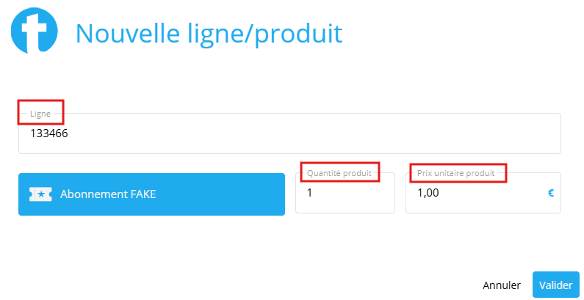The height and width of the screenshot is (300, 584).
Task: Click the "Ligne" field label
Action: click(x=40, y=114)
